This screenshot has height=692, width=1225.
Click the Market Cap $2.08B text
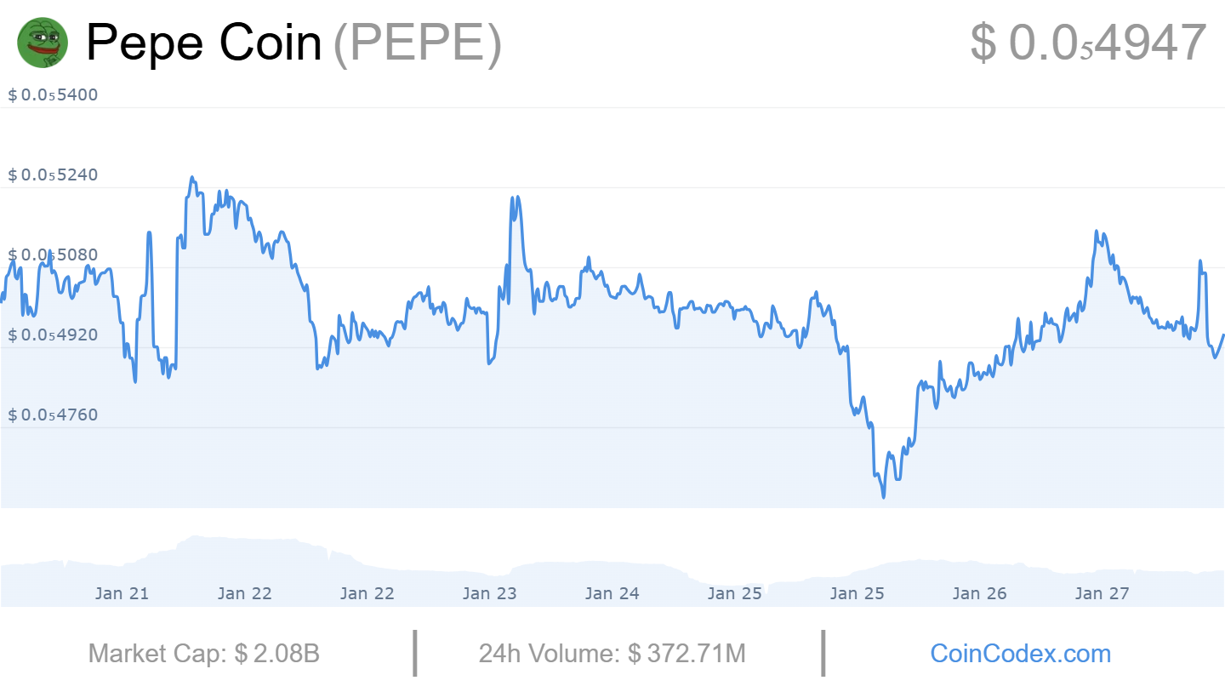click(204, 654)
